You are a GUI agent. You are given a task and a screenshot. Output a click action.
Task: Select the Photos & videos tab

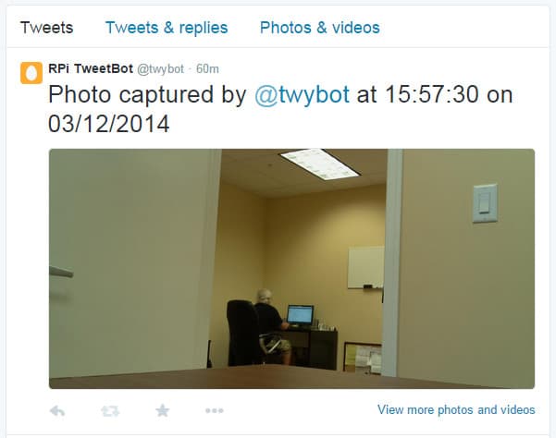coord(320,28)
